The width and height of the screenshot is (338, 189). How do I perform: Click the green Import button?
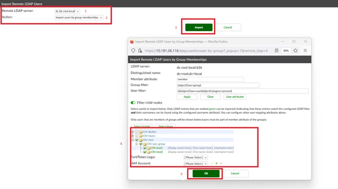pyautogui.click(x=199, y=27)
